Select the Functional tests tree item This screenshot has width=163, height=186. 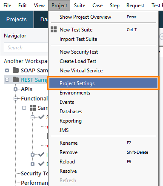[34, 99]
